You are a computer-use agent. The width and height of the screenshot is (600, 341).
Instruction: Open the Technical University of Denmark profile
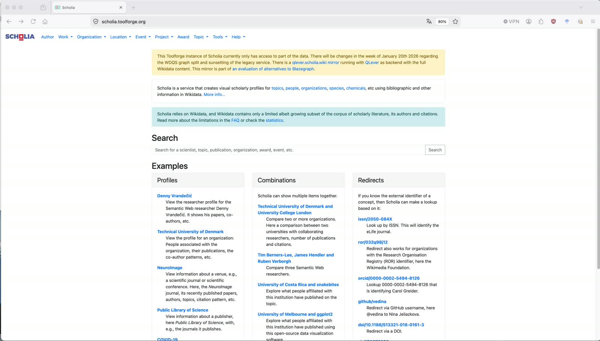[x=190, y=232]
